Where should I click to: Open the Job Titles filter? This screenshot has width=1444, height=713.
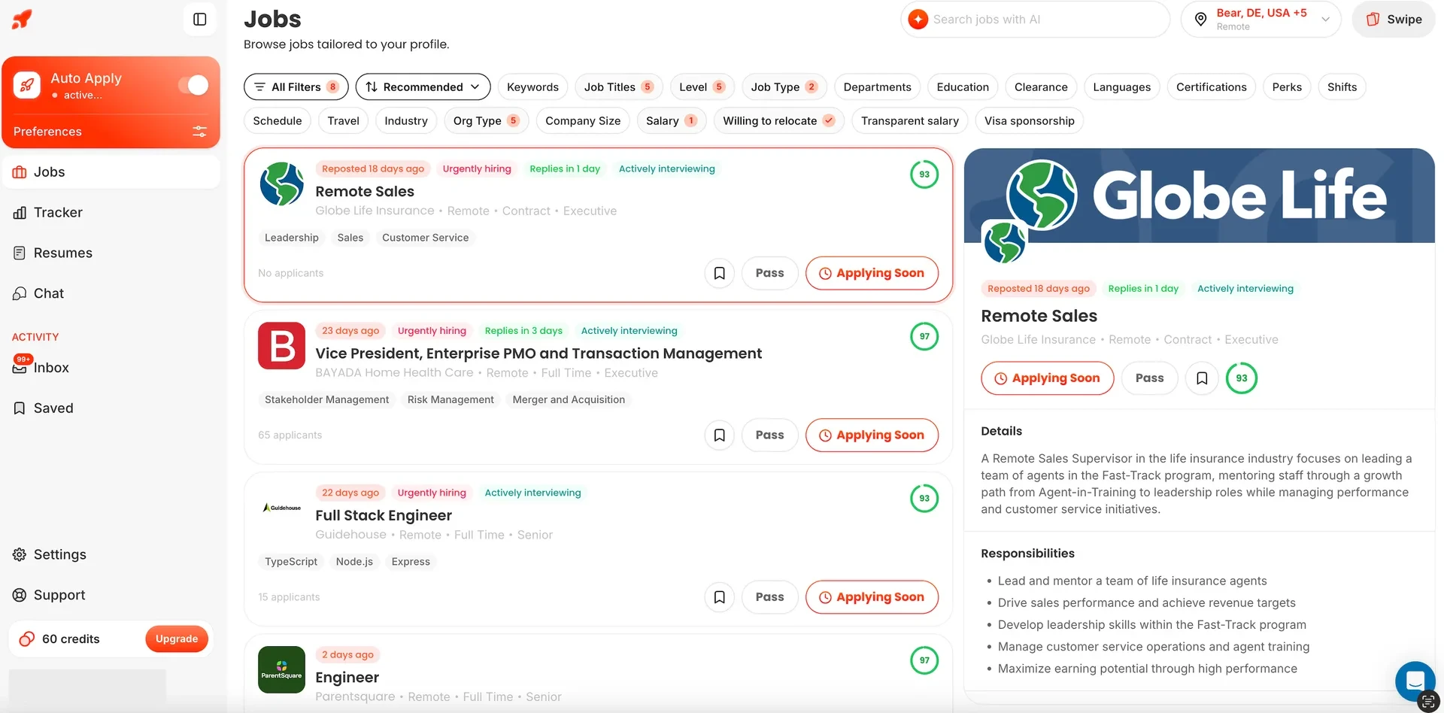(x=618, y=87)
